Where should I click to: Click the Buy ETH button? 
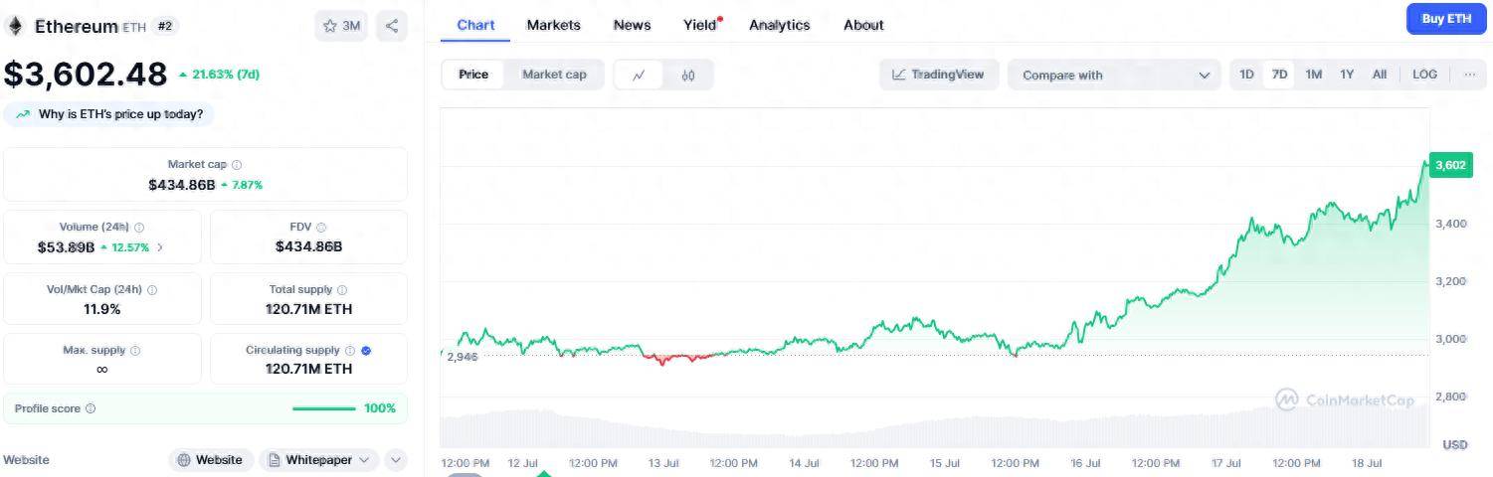click(x=1445, y=19)
